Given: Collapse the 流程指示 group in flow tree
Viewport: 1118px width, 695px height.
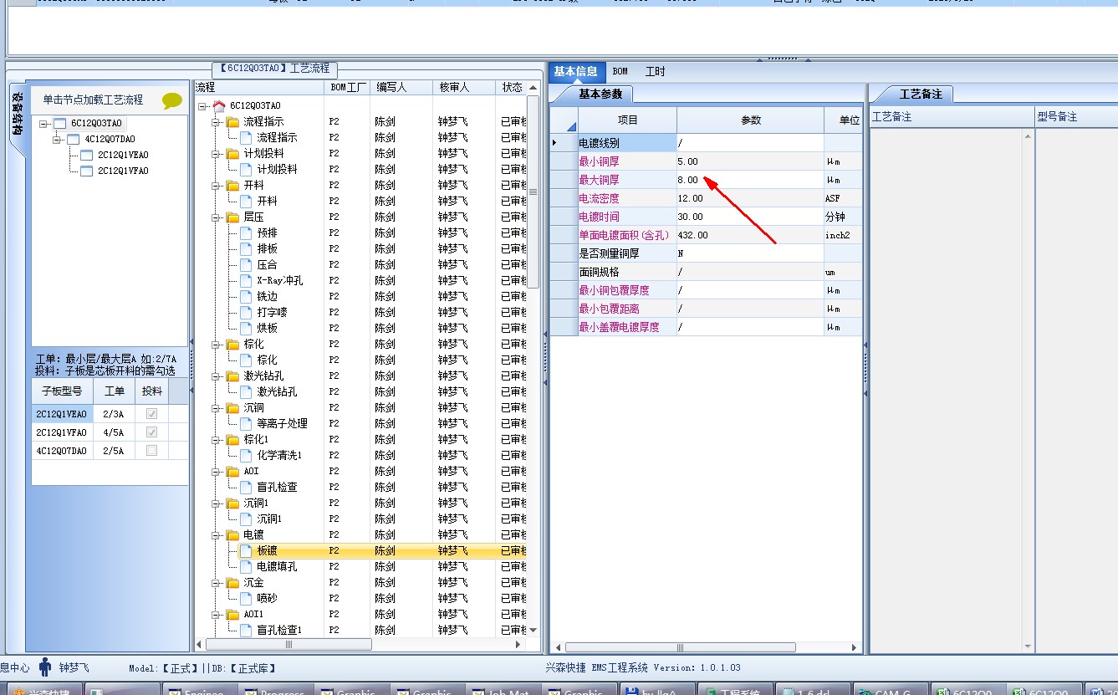Looking at the screenshot, I should [215, 121].
